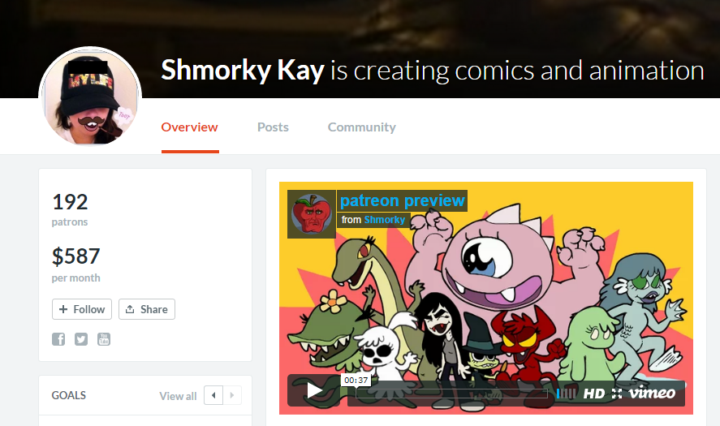Show the previous goal with left arrow
The width and height of the screenshot is (720, 426).
click(213, 395)
